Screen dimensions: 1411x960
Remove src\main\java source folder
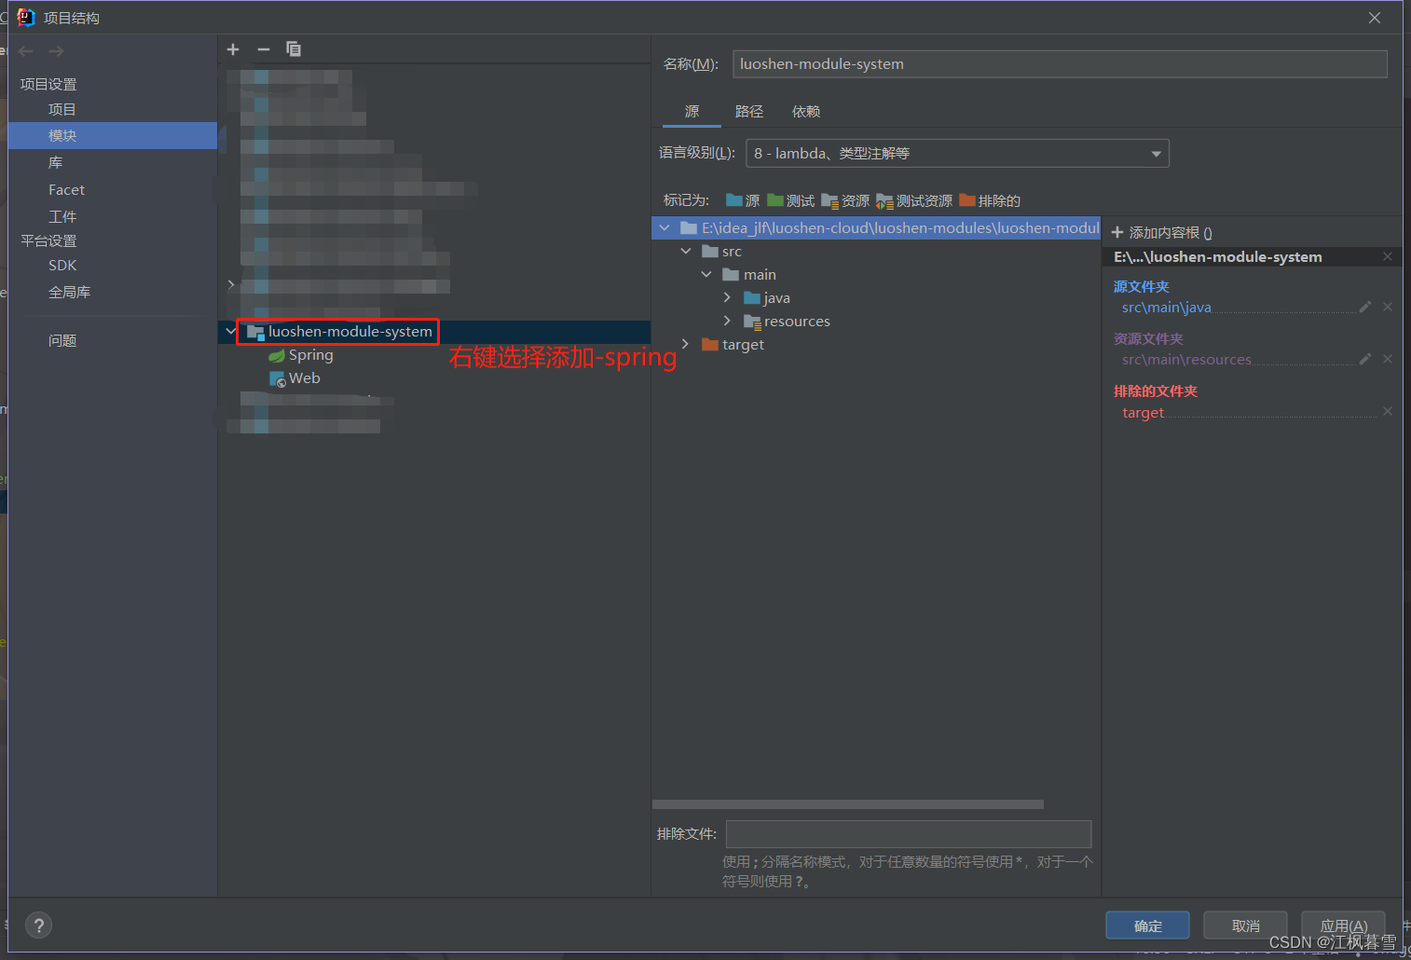[1388, 307]
